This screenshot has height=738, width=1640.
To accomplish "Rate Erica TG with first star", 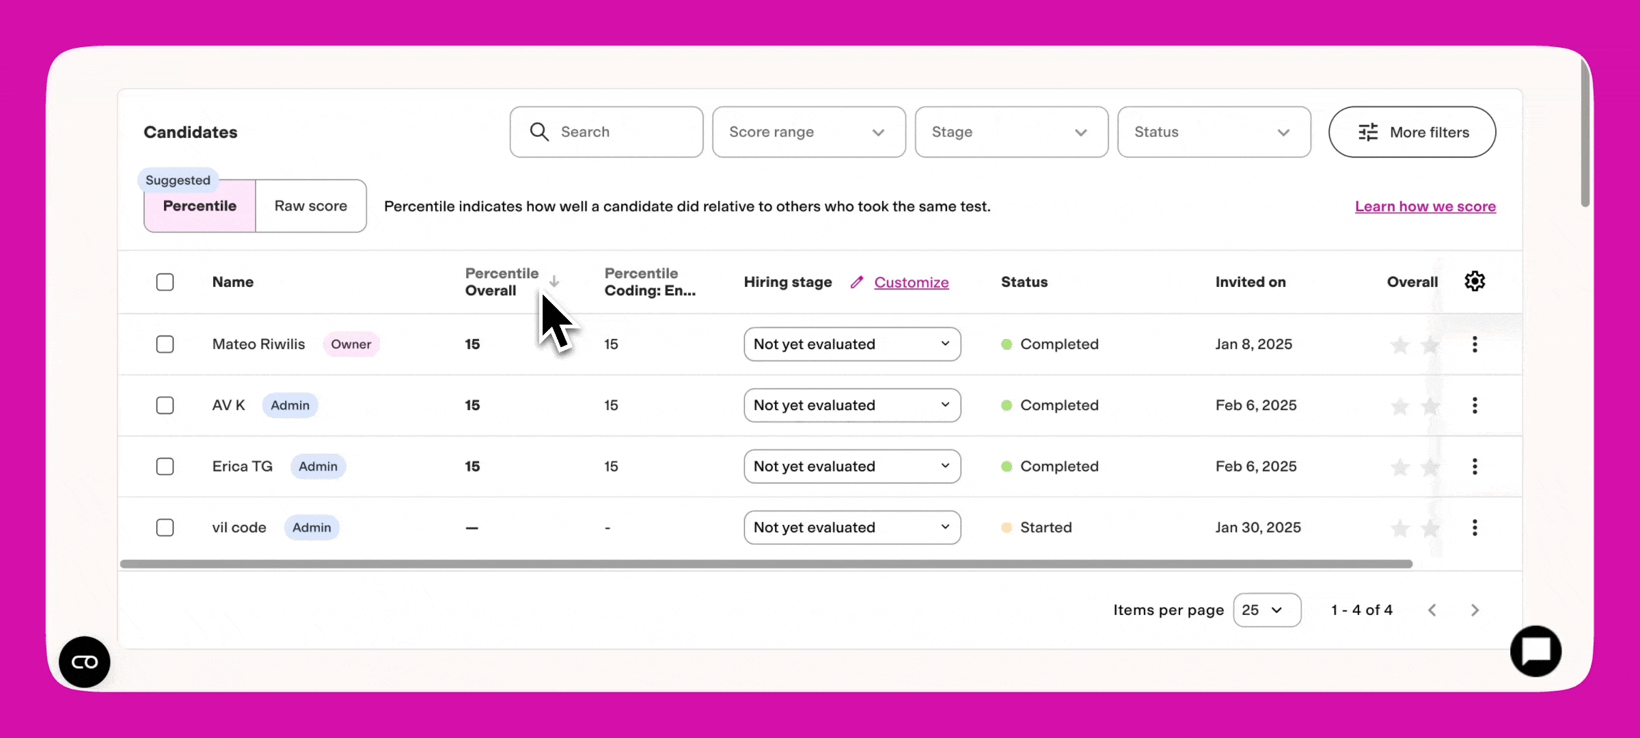I will click(1399, 467).
